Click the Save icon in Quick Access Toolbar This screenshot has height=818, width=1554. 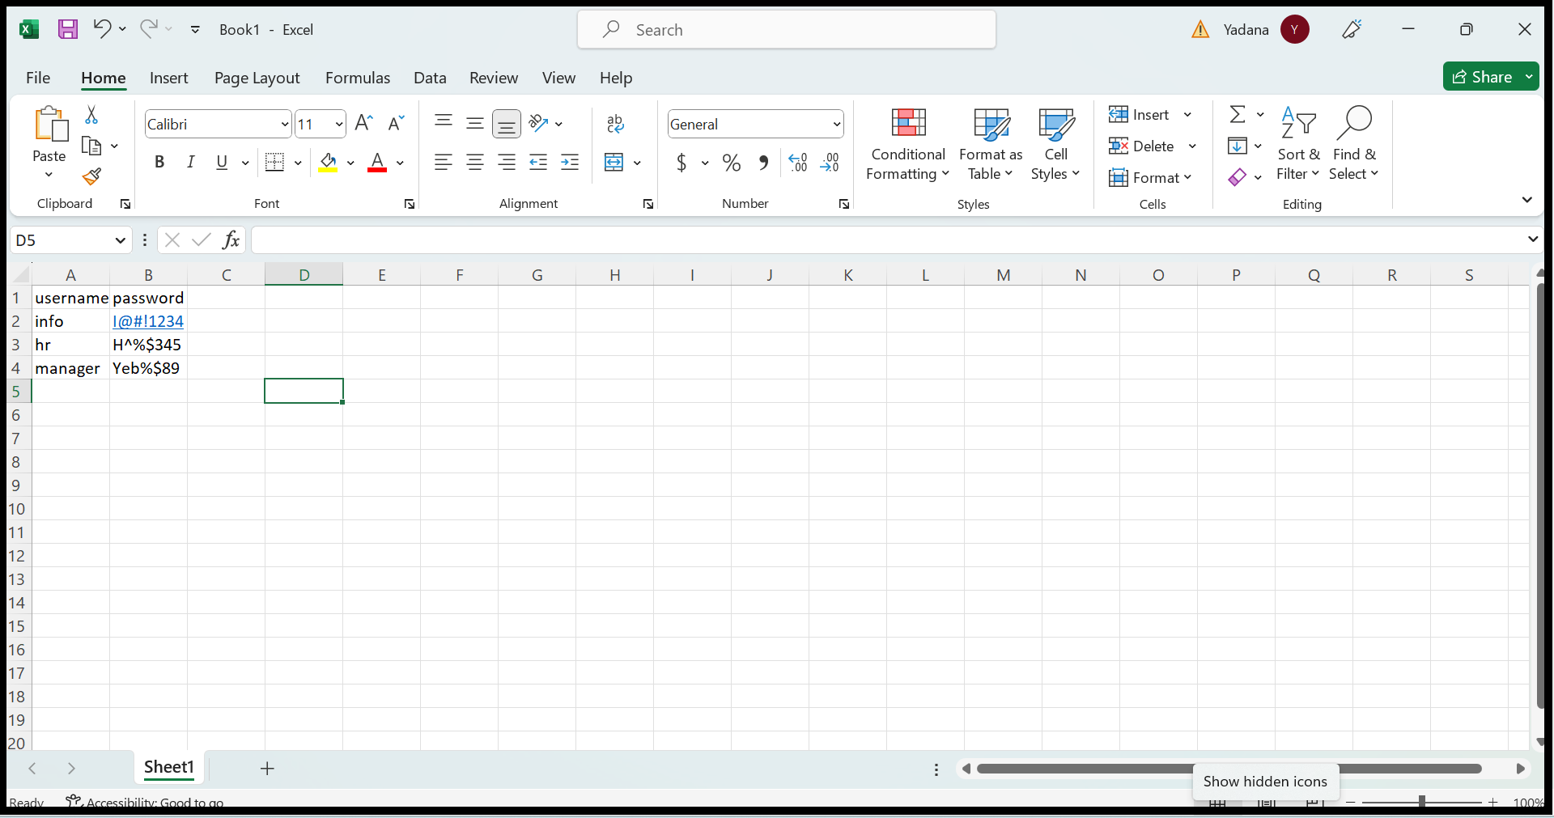(68, 29)
